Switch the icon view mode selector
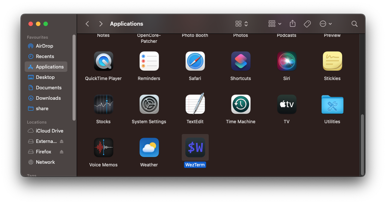 tap(242, 24)
